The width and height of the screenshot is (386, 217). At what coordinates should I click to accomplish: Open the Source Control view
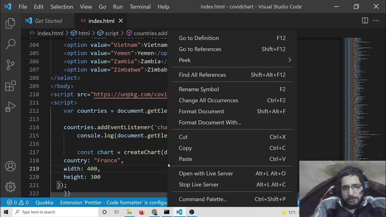point(10,65)
